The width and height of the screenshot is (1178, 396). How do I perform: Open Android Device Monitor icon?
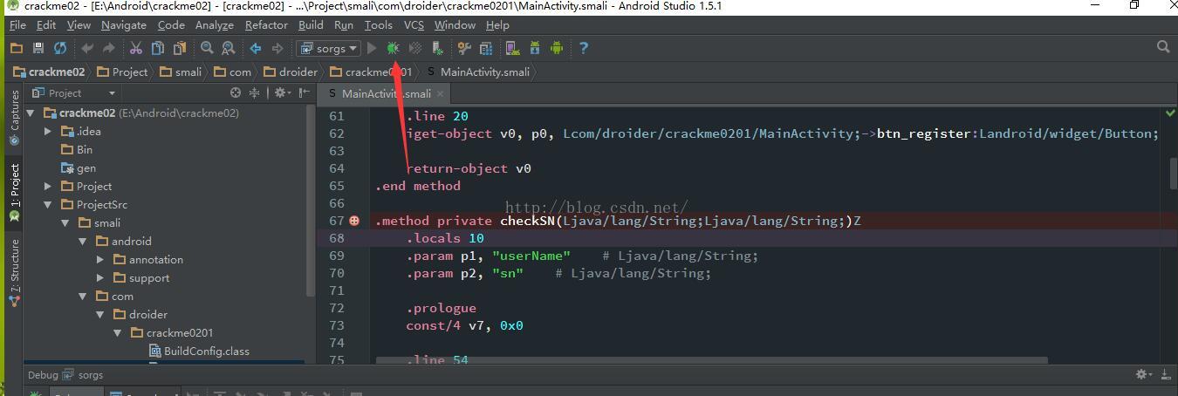(x=557, y=48)
